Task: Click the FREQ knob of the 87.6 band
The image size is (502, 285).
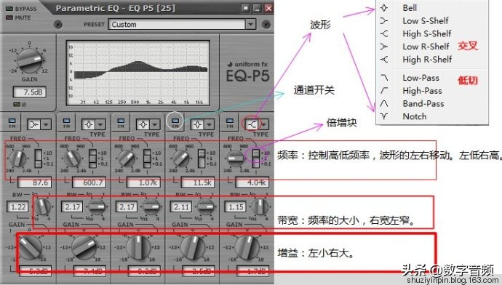Action: (x=17, y=158)
